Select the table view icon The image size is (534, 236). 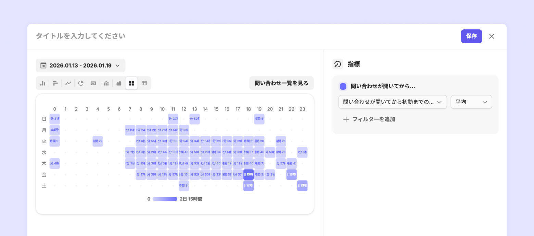[x=144, y=83]
